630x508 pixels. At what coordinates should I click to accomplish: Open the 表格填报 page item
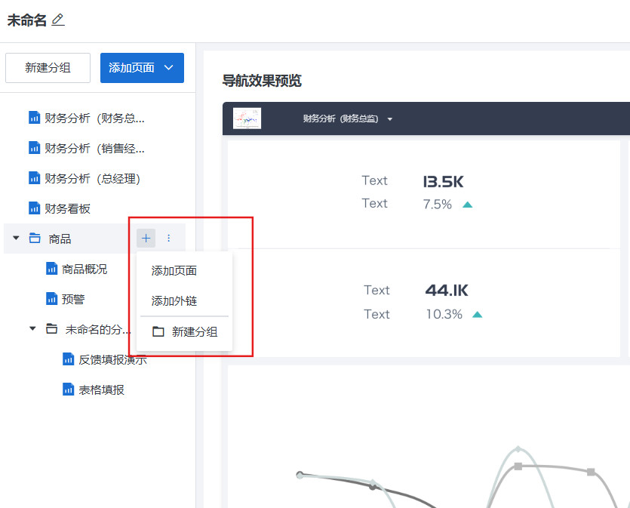click(x=101, y=389)
